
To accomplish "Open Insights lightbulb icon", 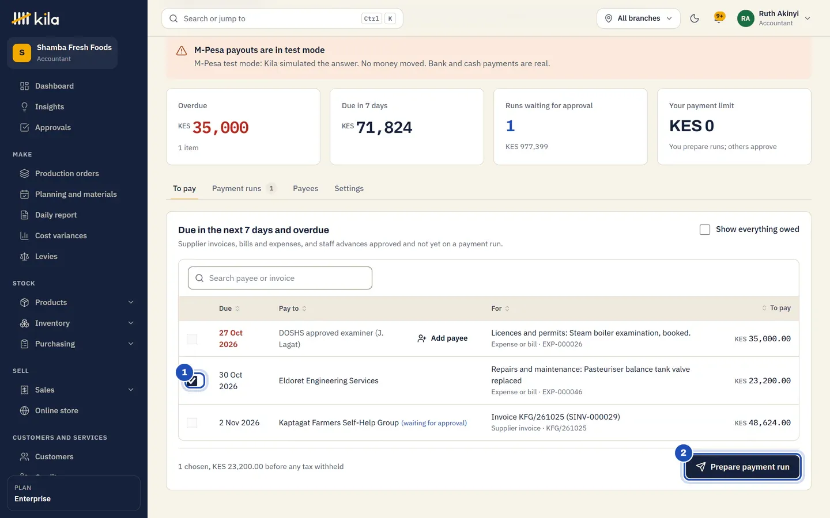I will [24, 107].
